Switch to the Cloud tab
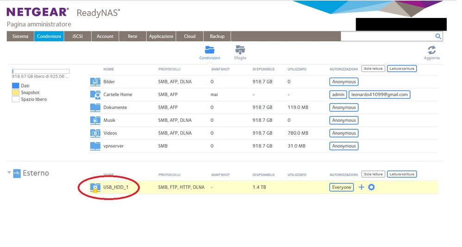The width and height of the screenshot is (462, 247). click(189, 36)
